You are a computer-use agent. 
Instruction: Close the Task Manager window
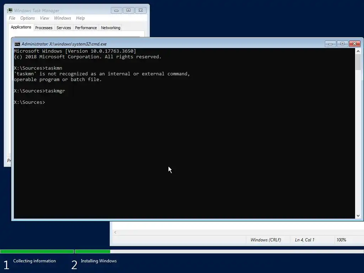point(141,10)
